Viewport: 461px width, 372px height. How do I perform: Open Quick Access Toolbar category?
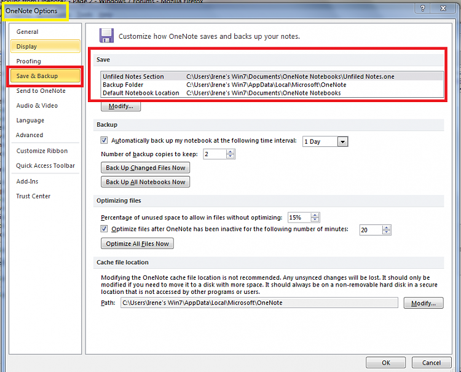45,165
